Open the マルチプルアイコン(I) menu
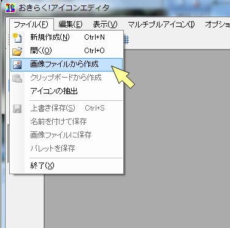Image resolution: width=230 pixels, height=228 pixels. click(161, 24)
